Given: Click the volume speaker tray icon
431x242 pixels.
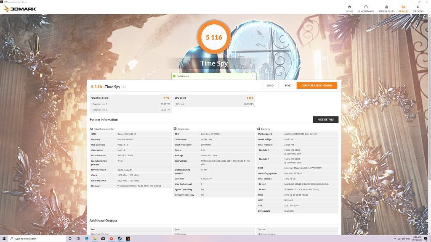Looking at the screenshot, I should pyautogui.click(x=403, y=239).
